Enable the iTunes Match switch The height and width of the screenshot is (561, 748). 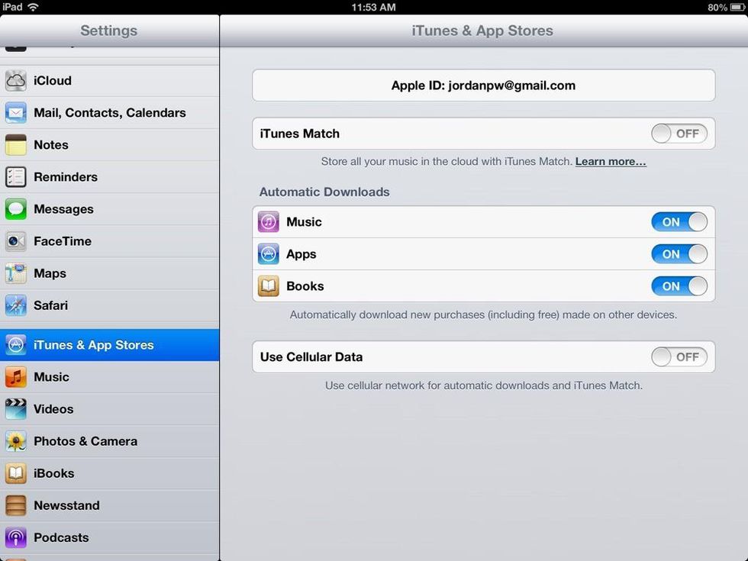click(x=679, y=134)
